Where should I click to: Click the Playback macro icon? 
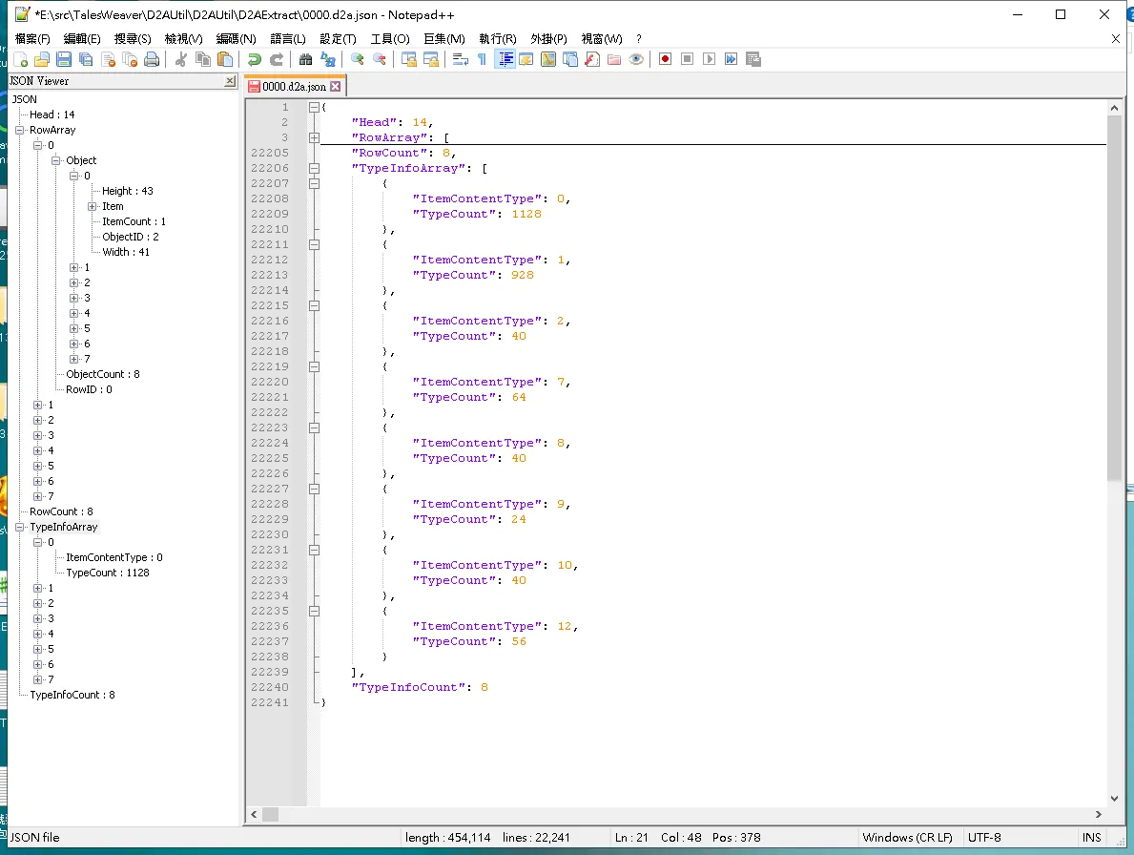coord(709,59)
